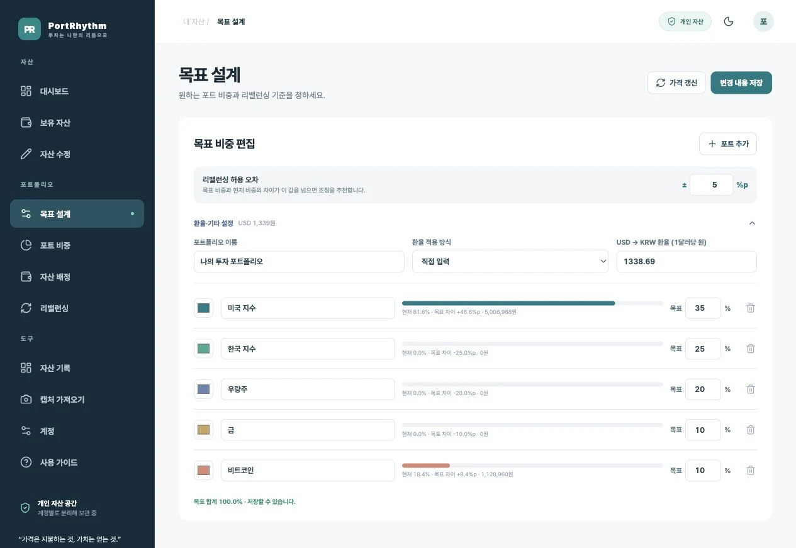Click the wallet icon next to 보유 자산
The height and width of the screenshot is (548, 796).
(26, 123)
